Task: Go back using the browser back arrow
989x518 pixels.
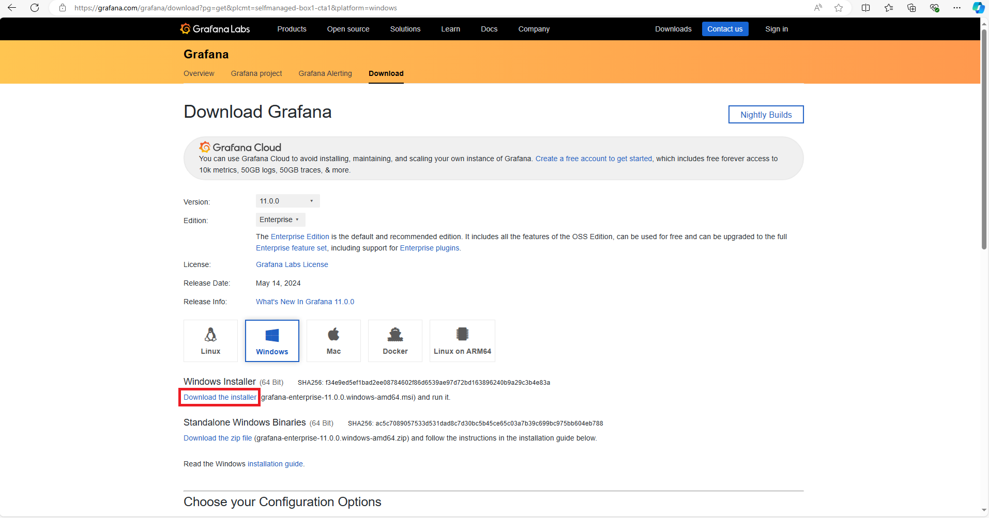Action: 12,8
